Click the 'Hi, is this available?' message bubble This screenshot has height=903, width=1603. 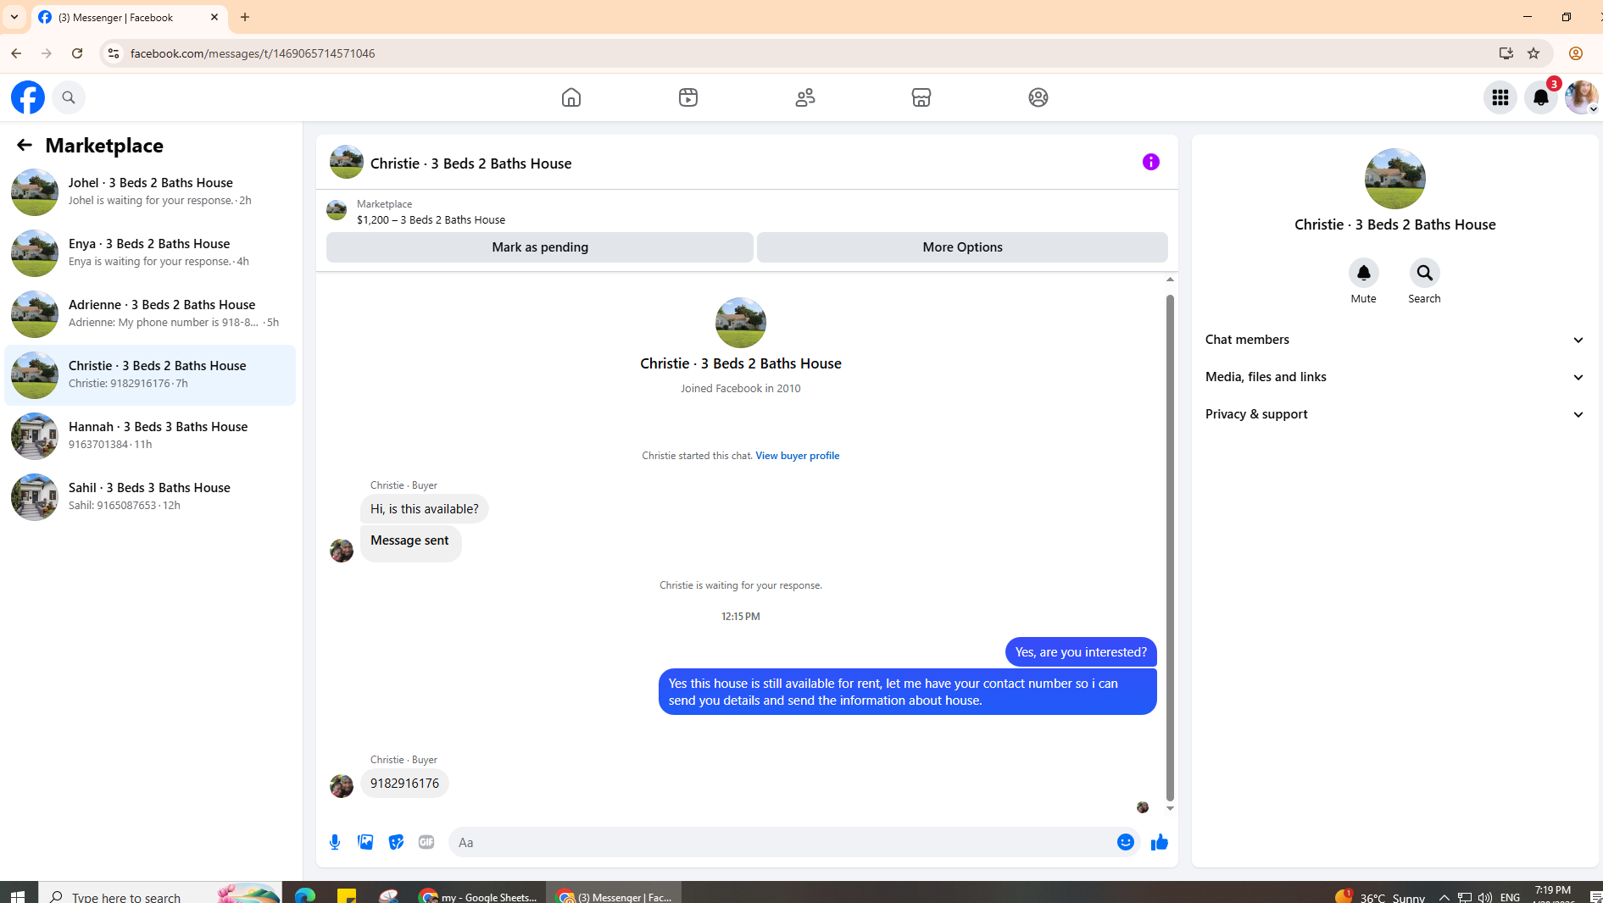[x=424, y=509]
